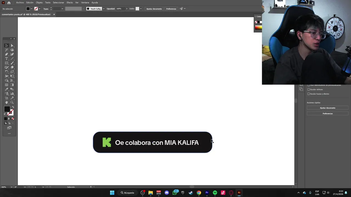Click Preferencias in control bar
Screen dimensions: 351x197
click(171, 9)
